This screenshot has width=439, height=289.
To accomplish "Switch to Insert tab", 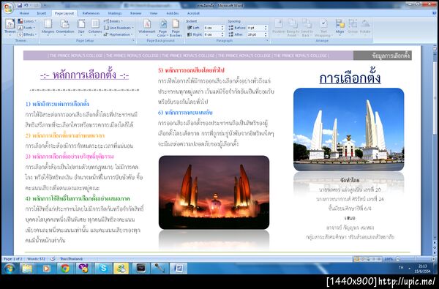I will pyautogui.click(x=42, y=13).
